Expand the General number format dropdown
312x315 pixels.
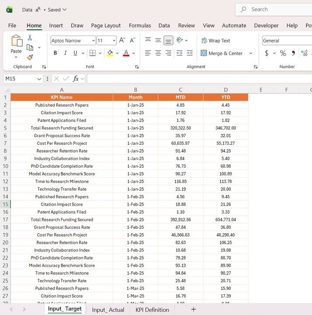287,41
